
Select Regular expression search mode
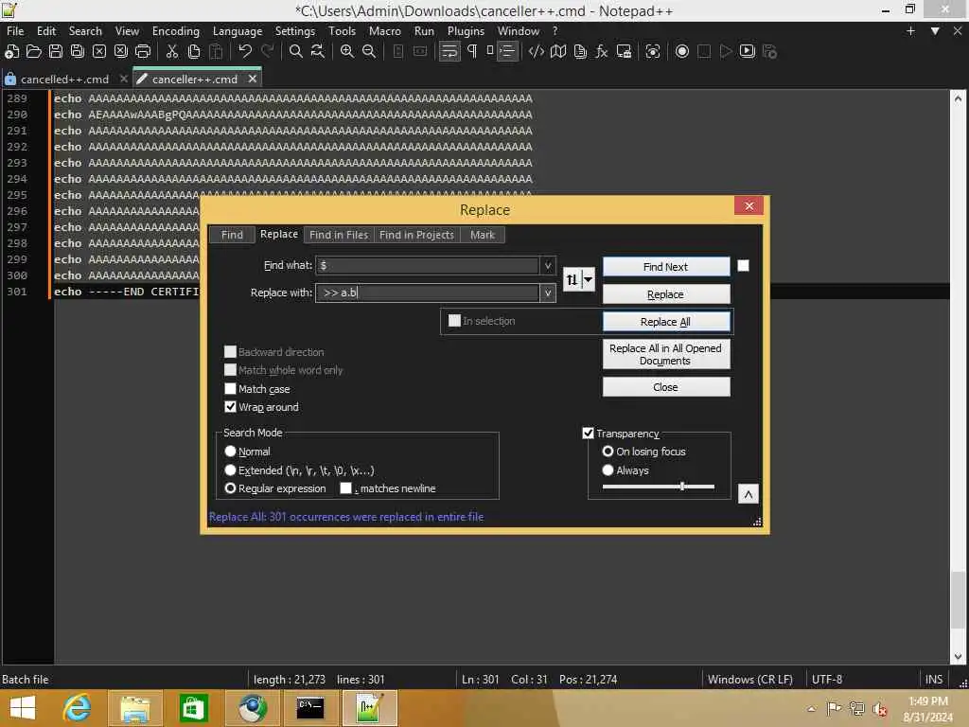(231, 488)
